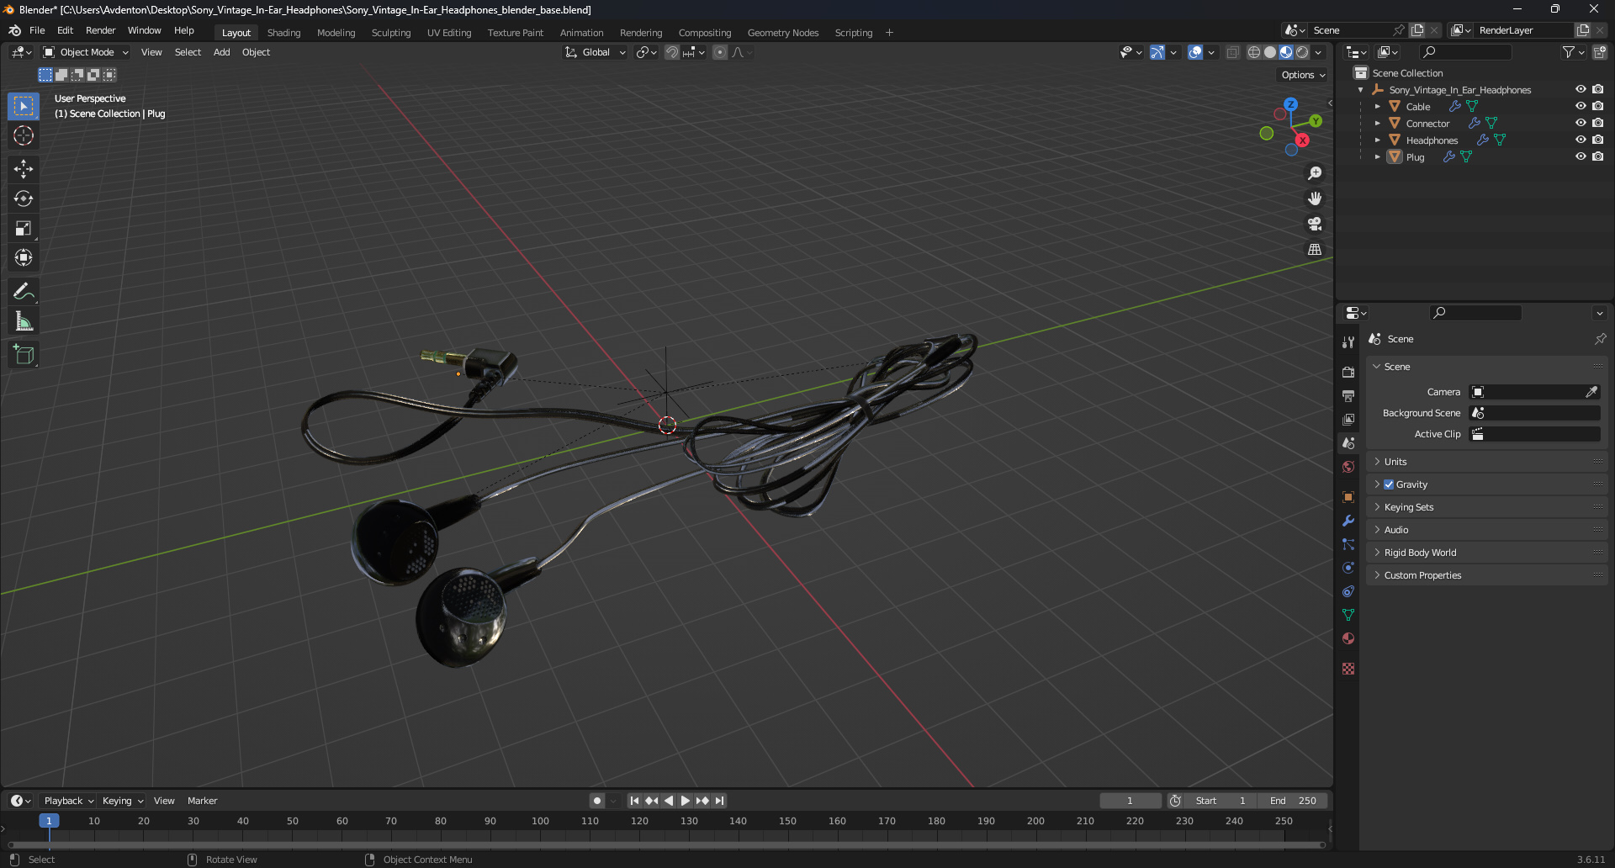
Task: Click the play animation button
Action: (x=685, y=801)
